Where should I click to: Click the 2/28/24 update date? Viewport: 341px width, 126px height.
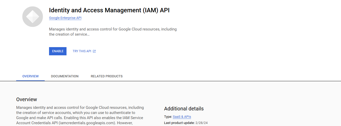(202, 123)
